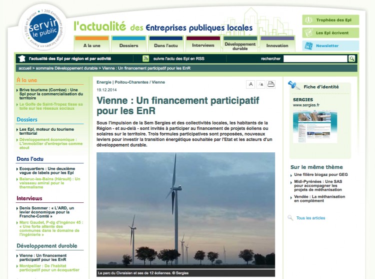Click the rechercher search input field
Screen dimensions: 375x279
coord(315,59)
